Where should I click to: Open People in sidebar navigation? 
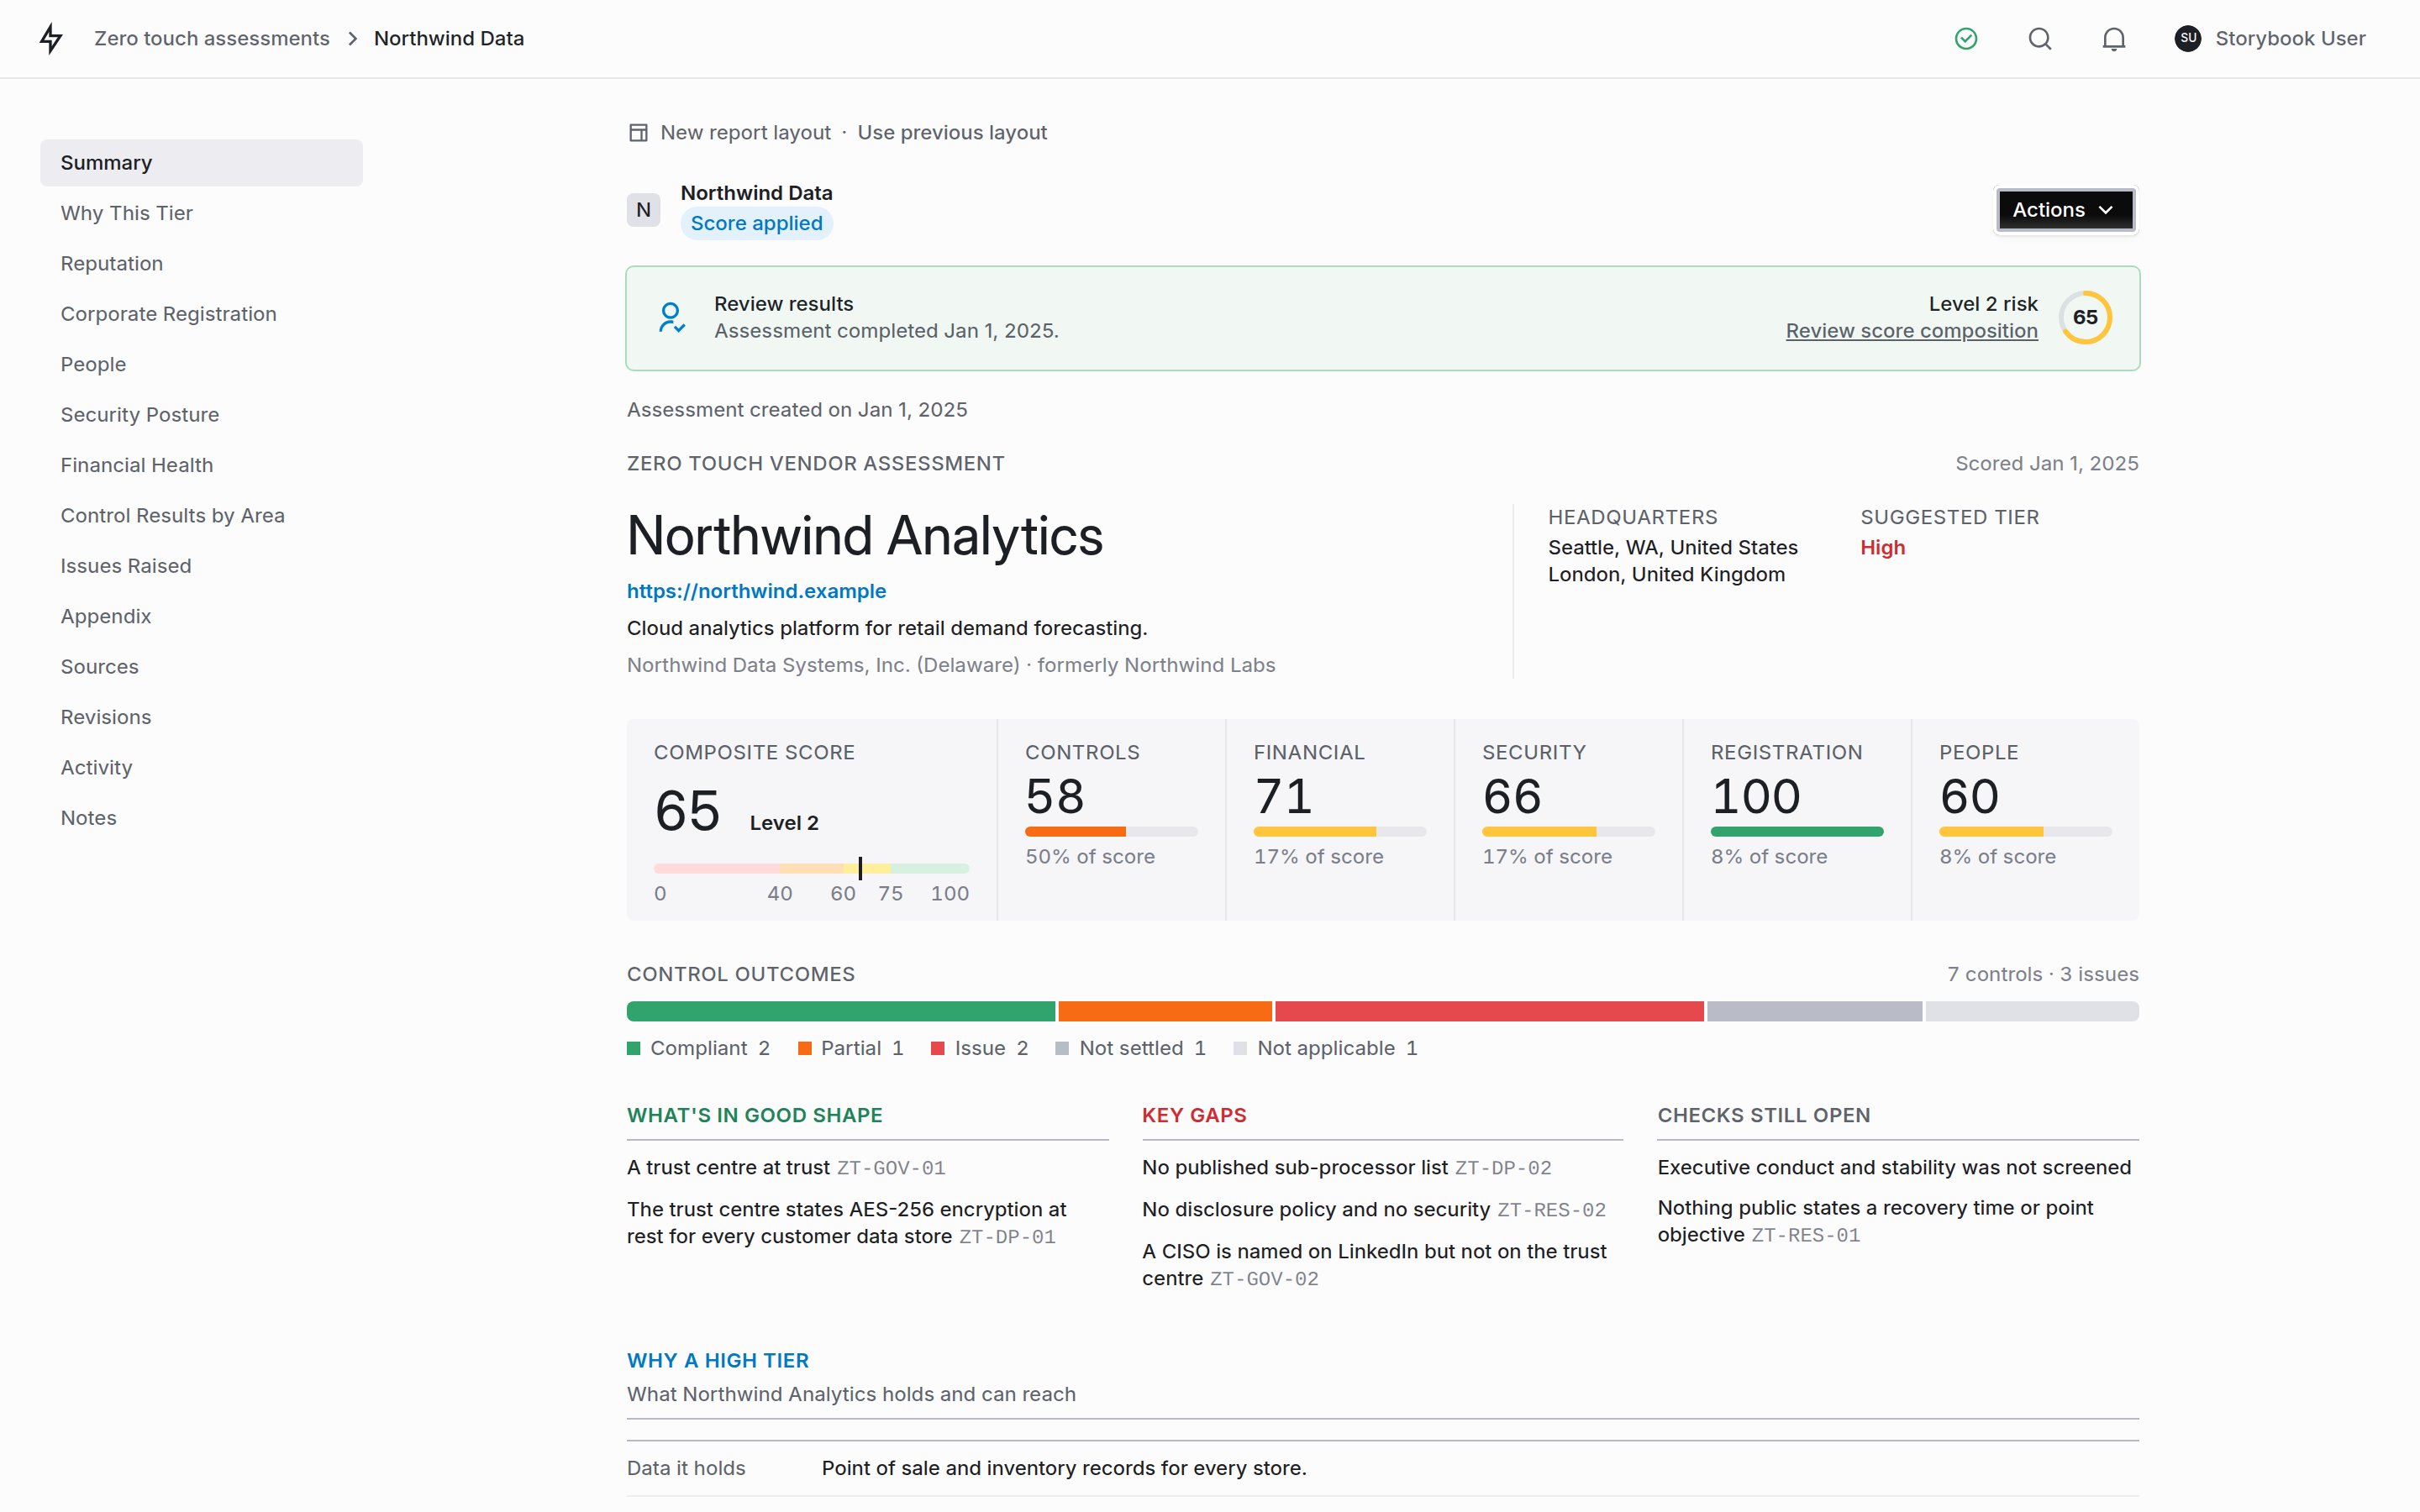201,364
